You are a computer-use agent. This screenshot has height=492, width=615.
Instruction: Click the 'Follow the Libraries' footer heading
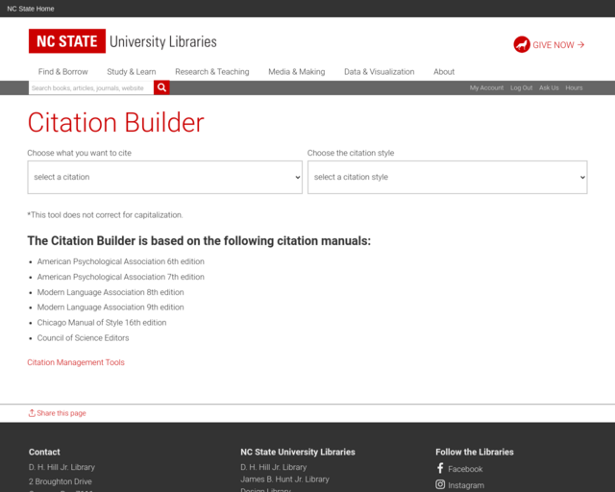[474, 452]
